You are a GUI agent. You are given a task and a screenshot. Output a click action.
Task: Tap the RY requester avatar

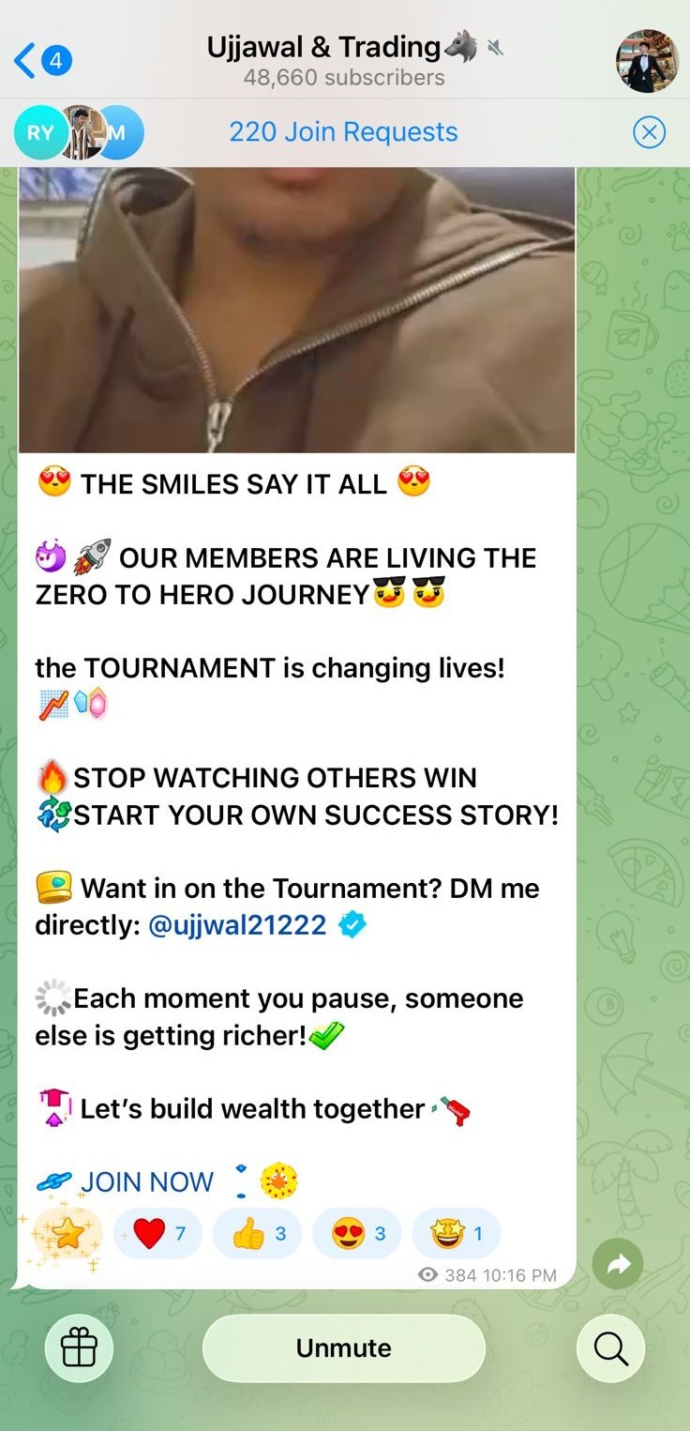pos(39,132)
